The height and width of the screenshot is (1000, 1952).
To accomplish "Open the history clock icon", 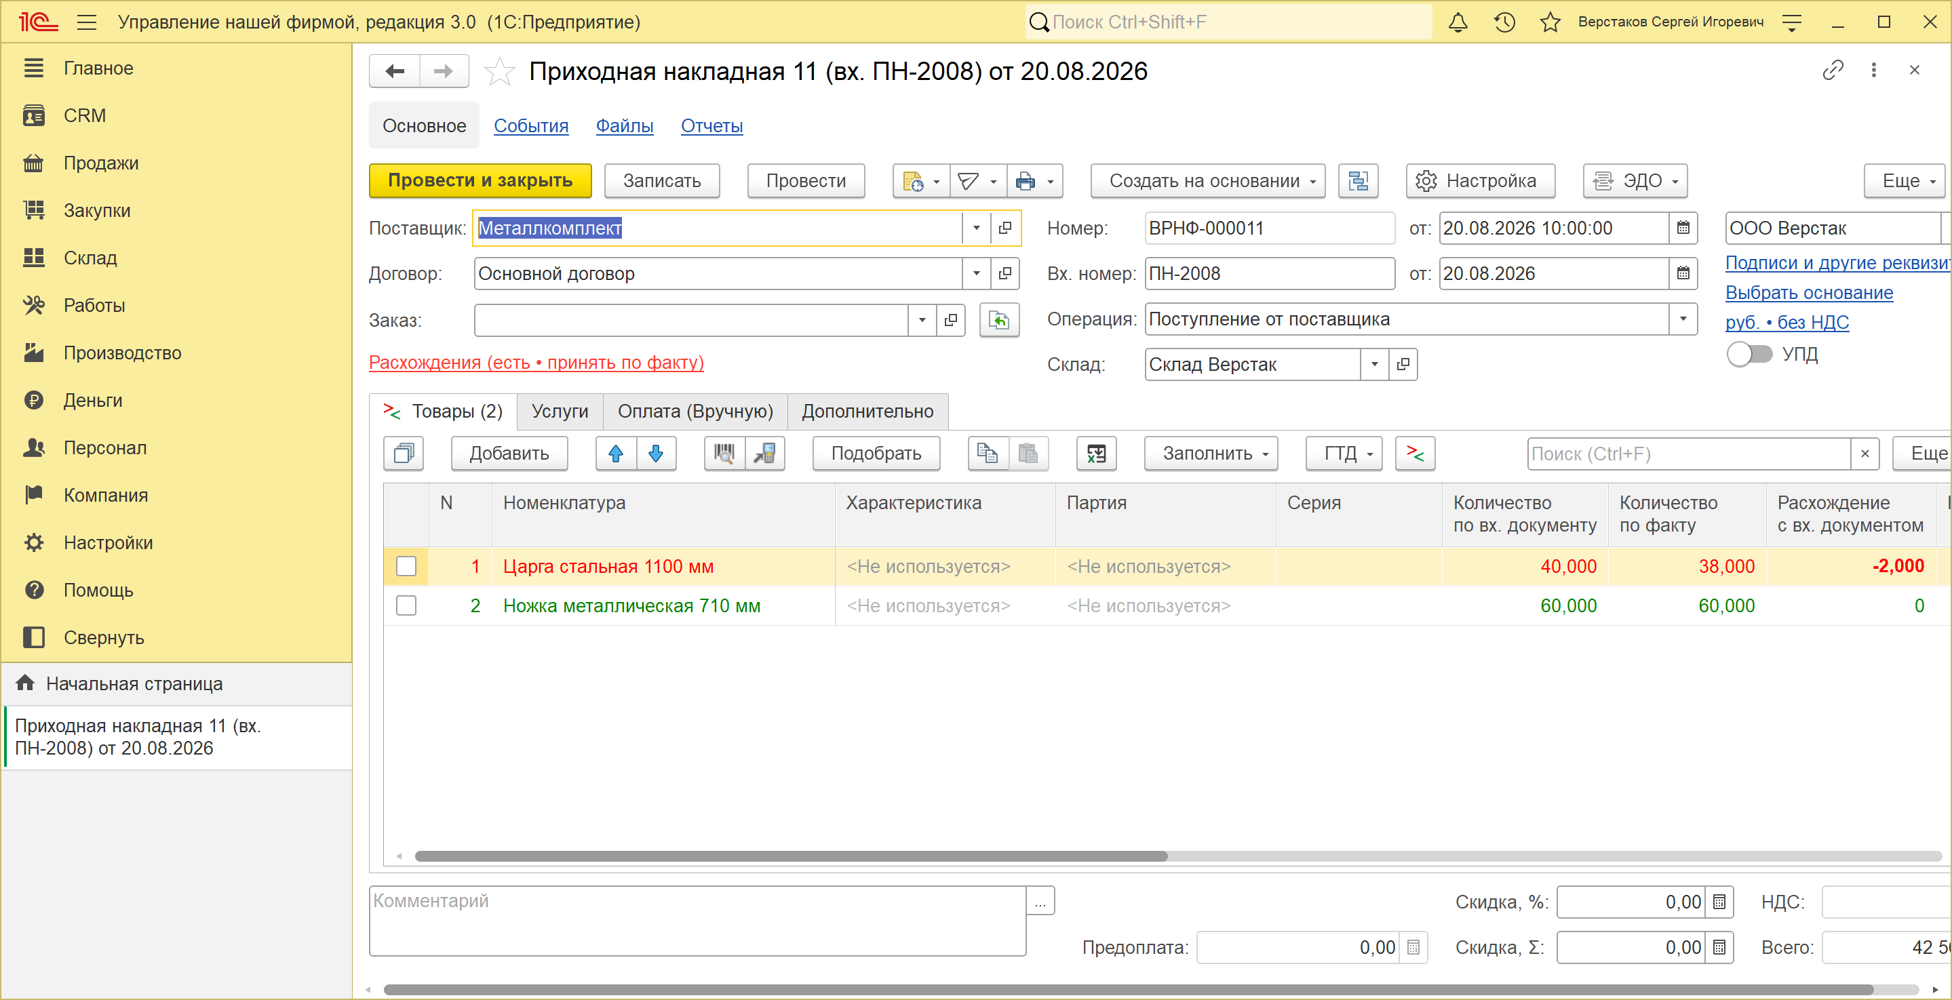I will (x=1505, y=22).
